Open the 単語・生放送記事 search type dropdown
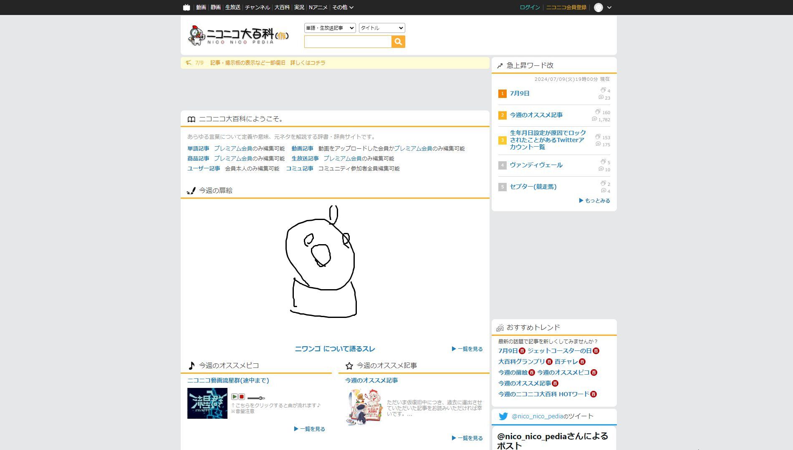Screen dimensions: 793x450 pos(330,28)
